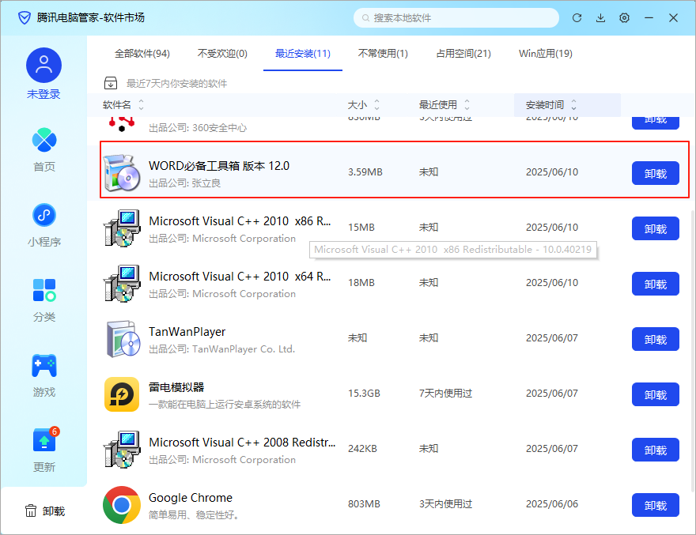Select the Google Chrome name text

(x=191, y=498)
